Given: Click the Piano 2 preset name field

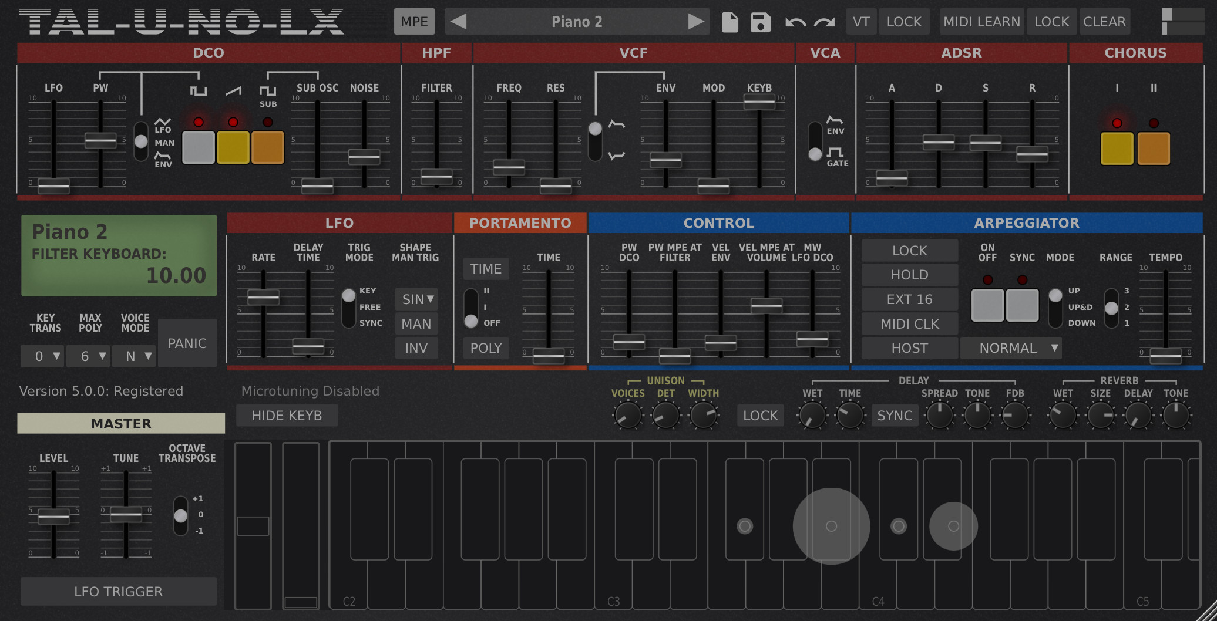Looking at the screenshot, I should point(577,22).
